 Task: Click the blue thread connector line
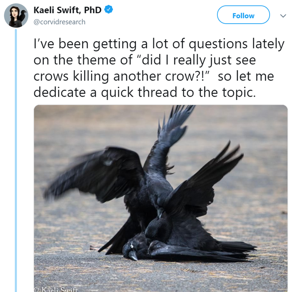coord(16,160)
